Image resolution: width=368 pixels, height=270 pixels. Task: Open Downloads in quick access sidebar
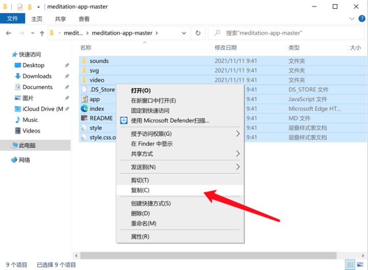tap(37, 76)
